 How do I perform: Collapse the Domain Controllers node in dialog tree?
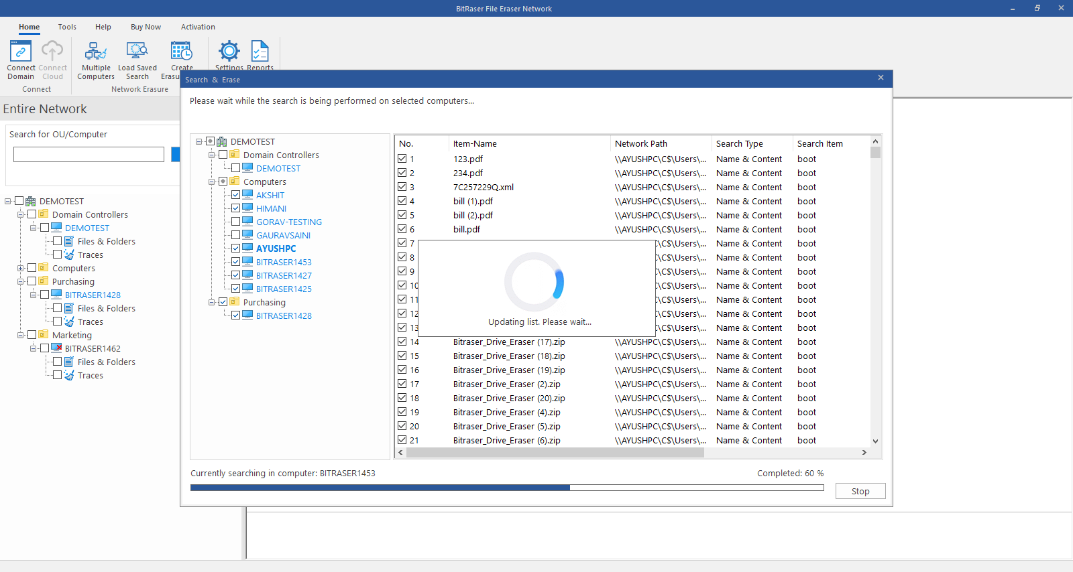click(x=212, y=155)
